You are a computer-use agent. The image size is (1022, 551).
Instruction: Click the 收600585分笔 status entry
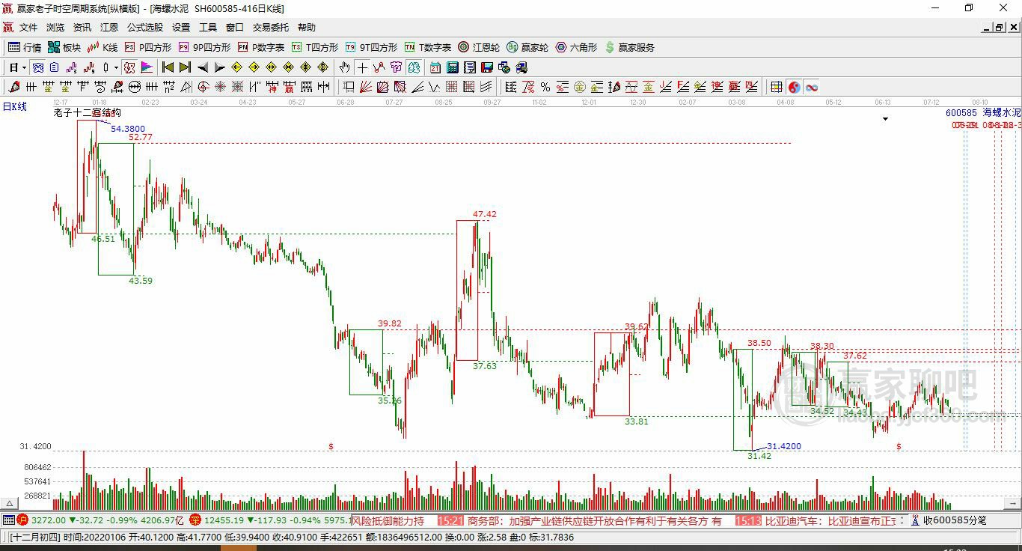[x=948, y=520]
